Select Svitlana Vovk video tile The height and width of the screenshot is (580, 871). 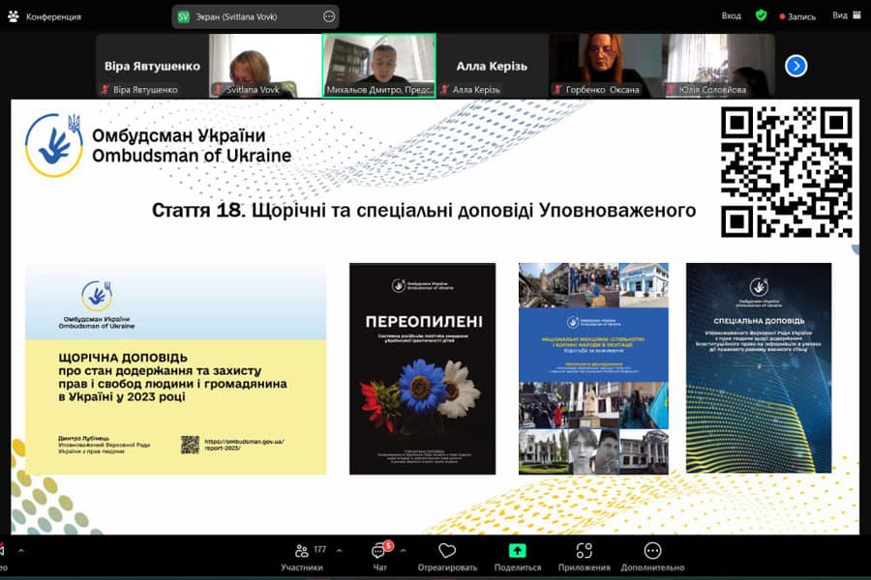(x=265, y=66)
